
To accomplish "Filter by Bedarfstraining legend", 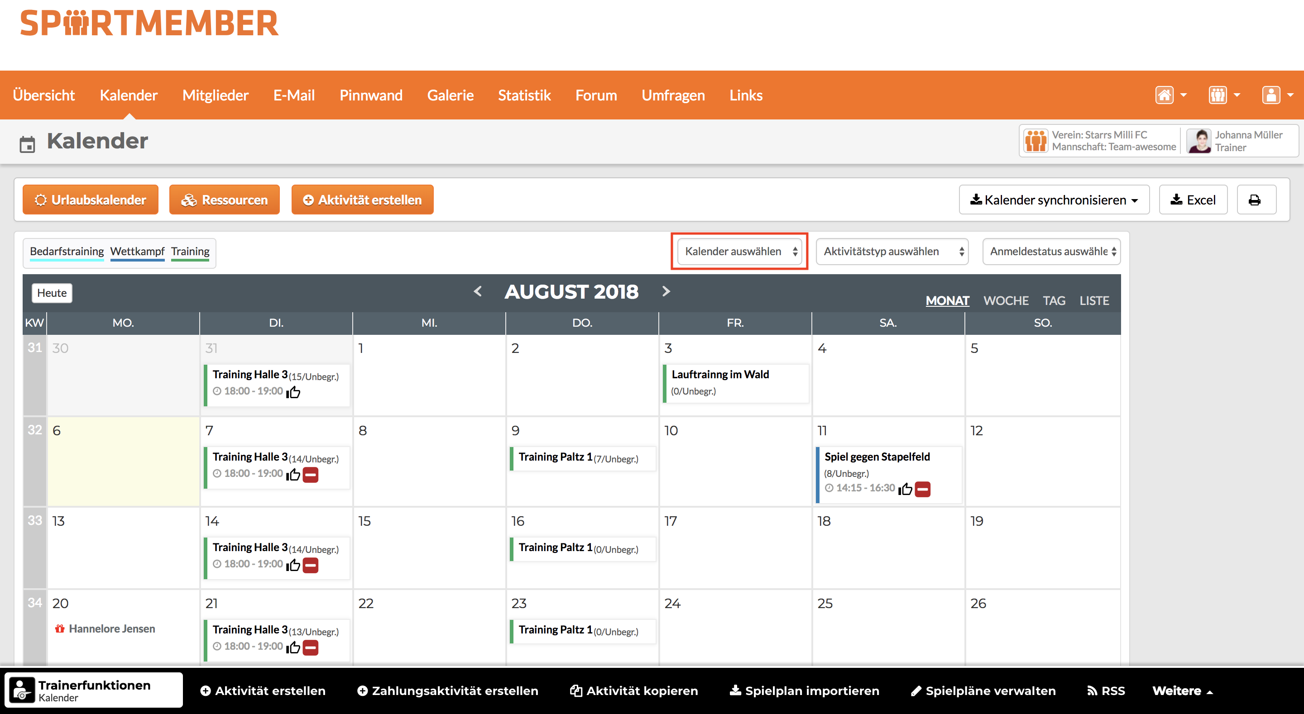I will point(67,252).
